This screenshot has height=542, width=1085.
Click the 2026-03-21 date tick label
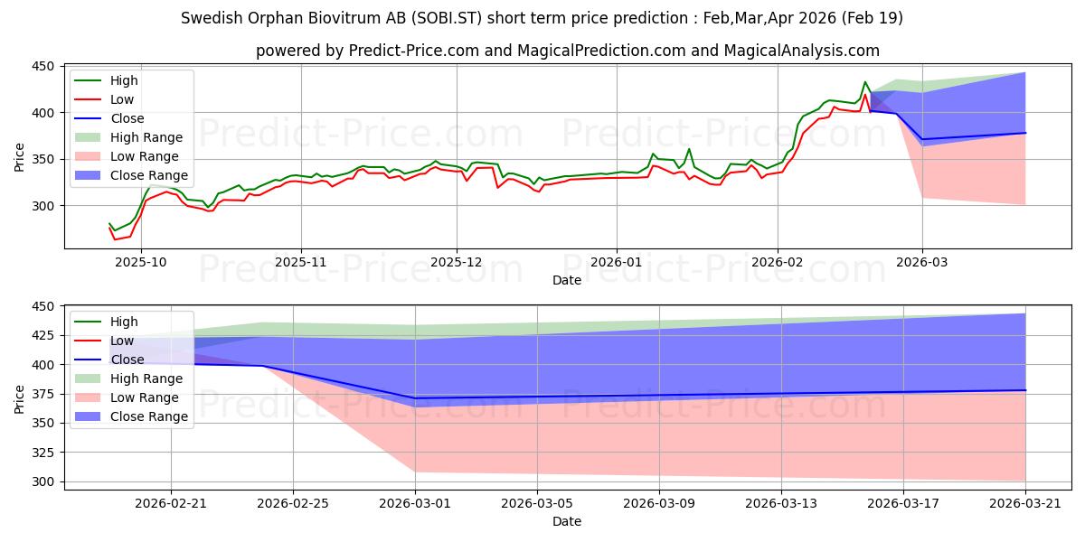1025,501
